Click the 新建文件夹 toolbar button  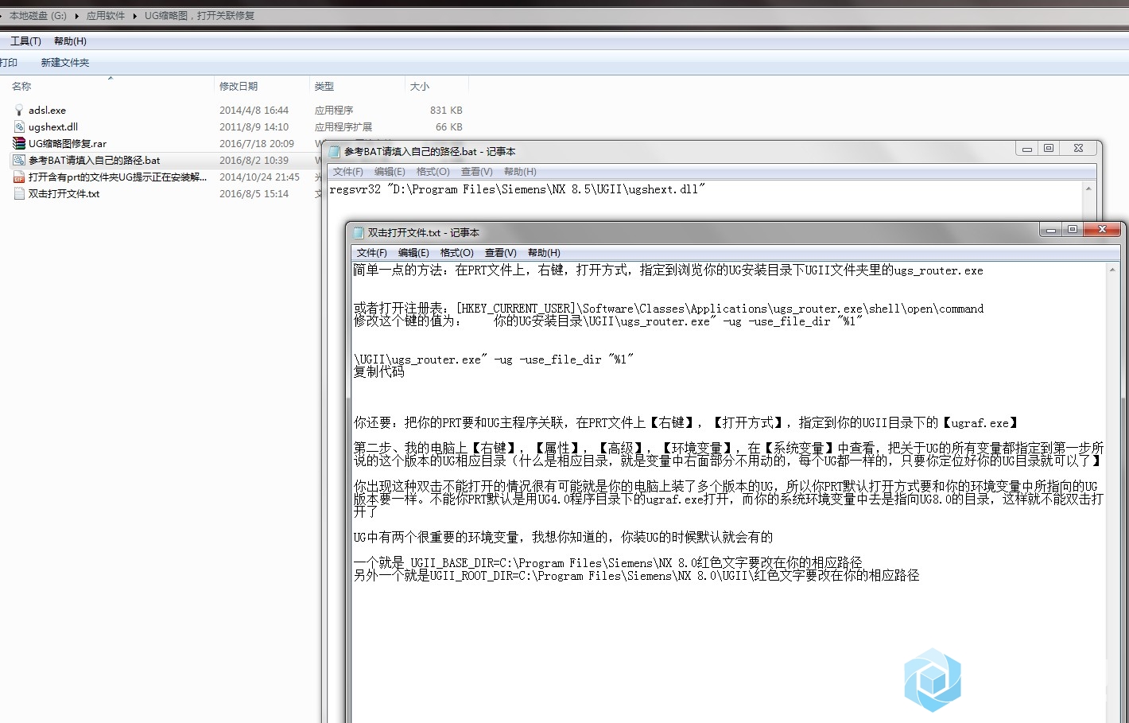point(65,63)
